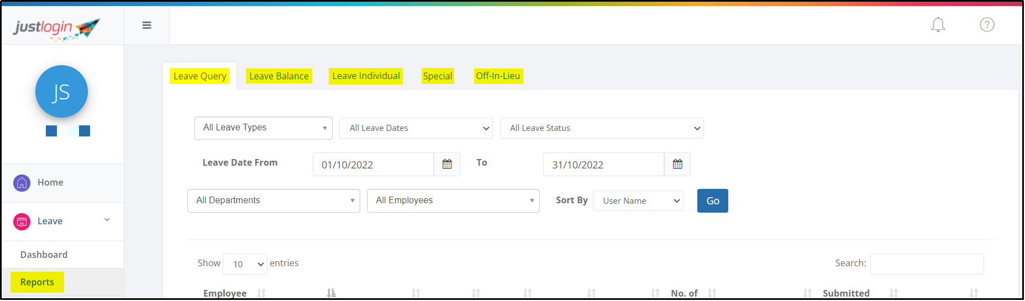
Task: Open Dashboard in the sidebar
Action: tap(44, 255)
